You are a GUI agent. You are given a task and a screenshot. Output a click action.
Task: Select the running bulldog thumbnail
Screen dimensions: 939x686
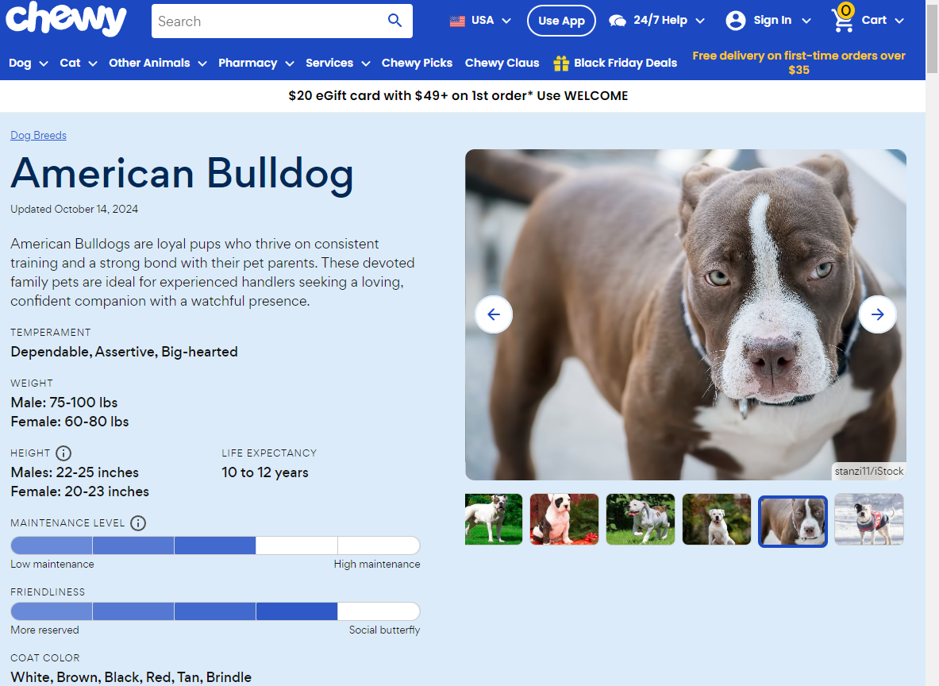[641, 519]
